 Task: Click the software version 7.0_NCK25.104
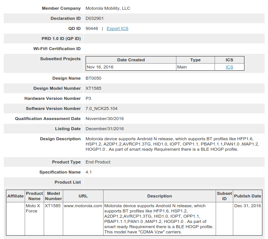point(102,108)
